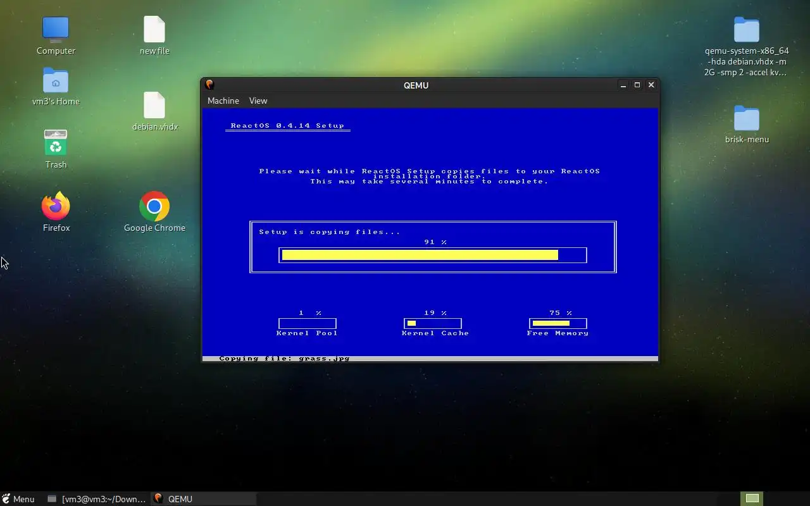Maximize the QEMU window

pyautogui.click(x=637, y=85)
